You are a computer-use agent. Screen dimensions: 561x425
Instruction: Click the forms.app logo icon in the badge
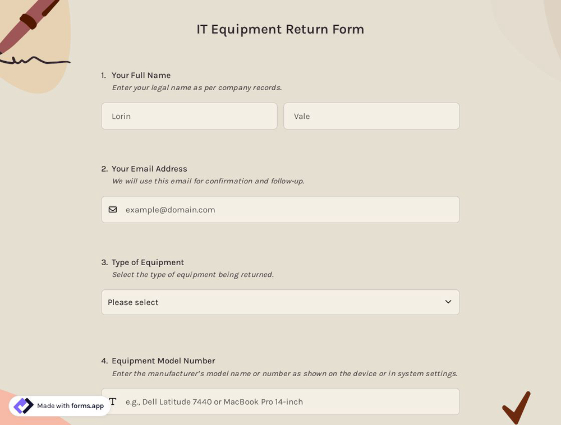(x=24, y=405)
